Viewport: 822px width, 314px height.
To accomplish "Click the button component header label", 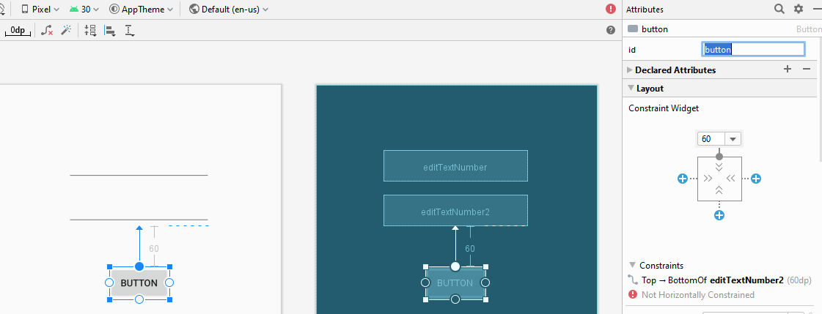I will 654,29.
